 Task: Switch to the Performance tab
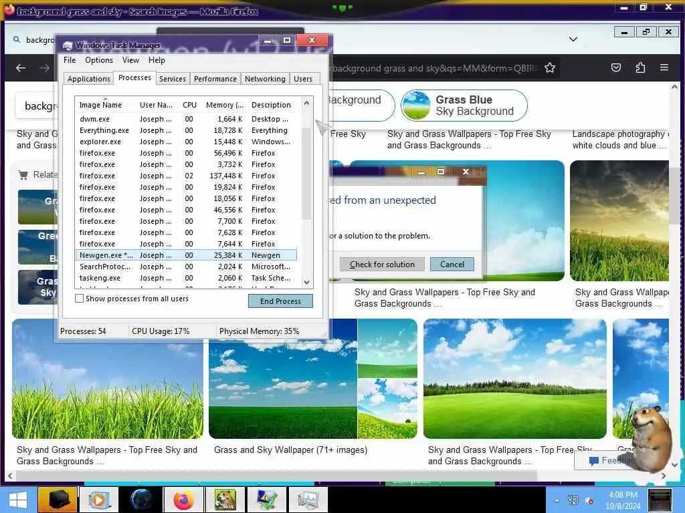point(215,79)
